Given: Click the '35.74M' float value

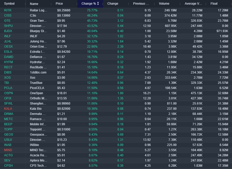Looking at the screenshot, I should (x=223, y=98).
